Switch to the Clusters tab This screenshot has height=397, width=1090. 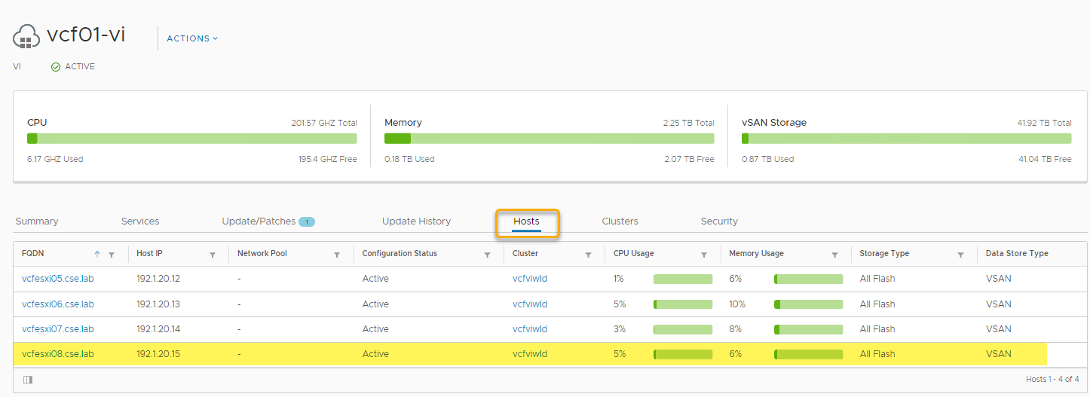[620, 221]
